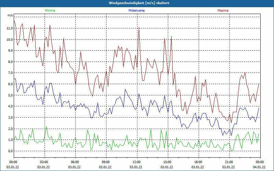This screenshot has width=274, height=171.
Task: Click the 09:00 time axis label
Action: pyautogui.click(x=106, y=162)
